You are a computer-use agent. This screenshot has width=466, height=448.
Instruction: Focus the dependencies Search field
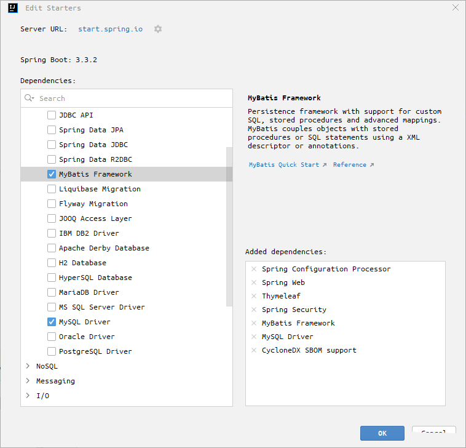[x=127, y=98]
